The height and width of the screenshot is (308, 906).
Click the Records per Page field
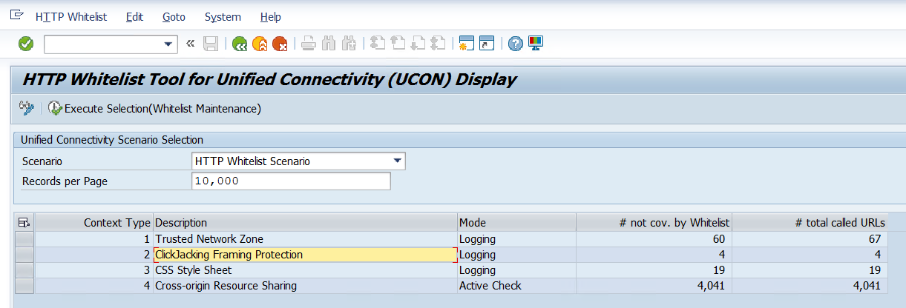(x=290, y=181)
